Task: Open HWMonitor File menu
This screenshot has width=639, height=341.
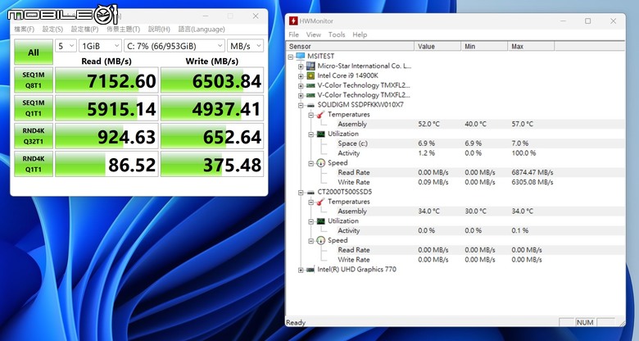Action: 294,34
